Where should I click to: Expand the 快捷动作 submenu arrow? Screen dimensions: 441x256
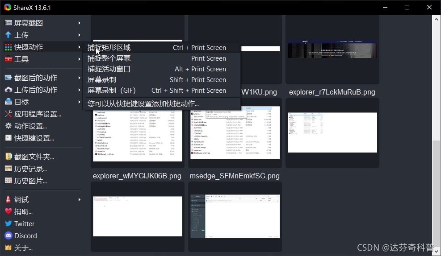(x=80, y=47)
